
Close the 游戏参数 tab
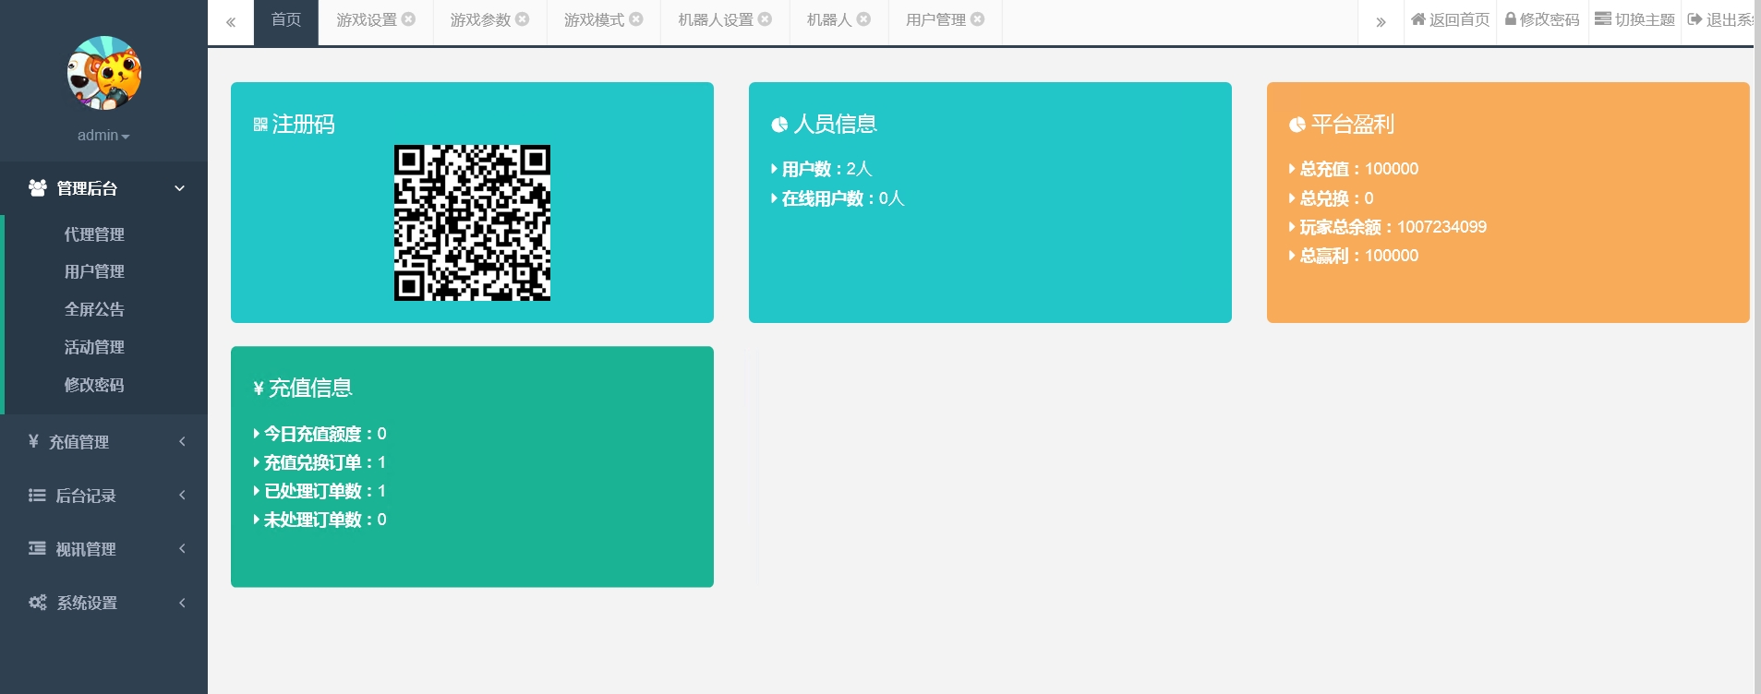point(523,19)
